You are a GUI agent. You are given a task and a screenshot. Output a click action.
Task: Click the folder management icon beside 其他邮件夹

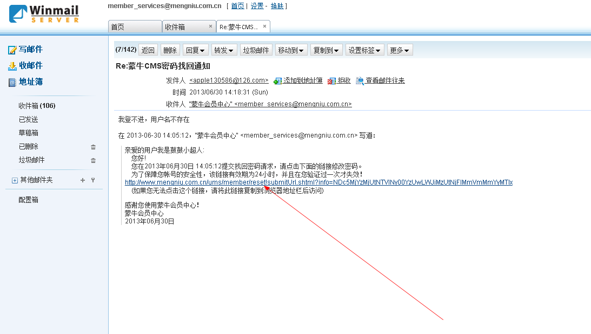point(92,180)
